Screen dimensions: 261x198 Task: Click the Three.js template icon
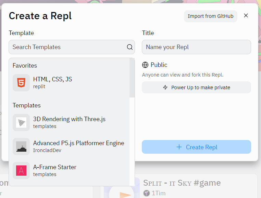pos(21,123)
